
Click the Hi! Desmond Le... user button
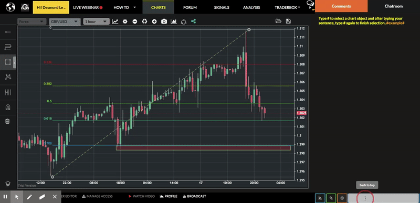coord(51,7)
